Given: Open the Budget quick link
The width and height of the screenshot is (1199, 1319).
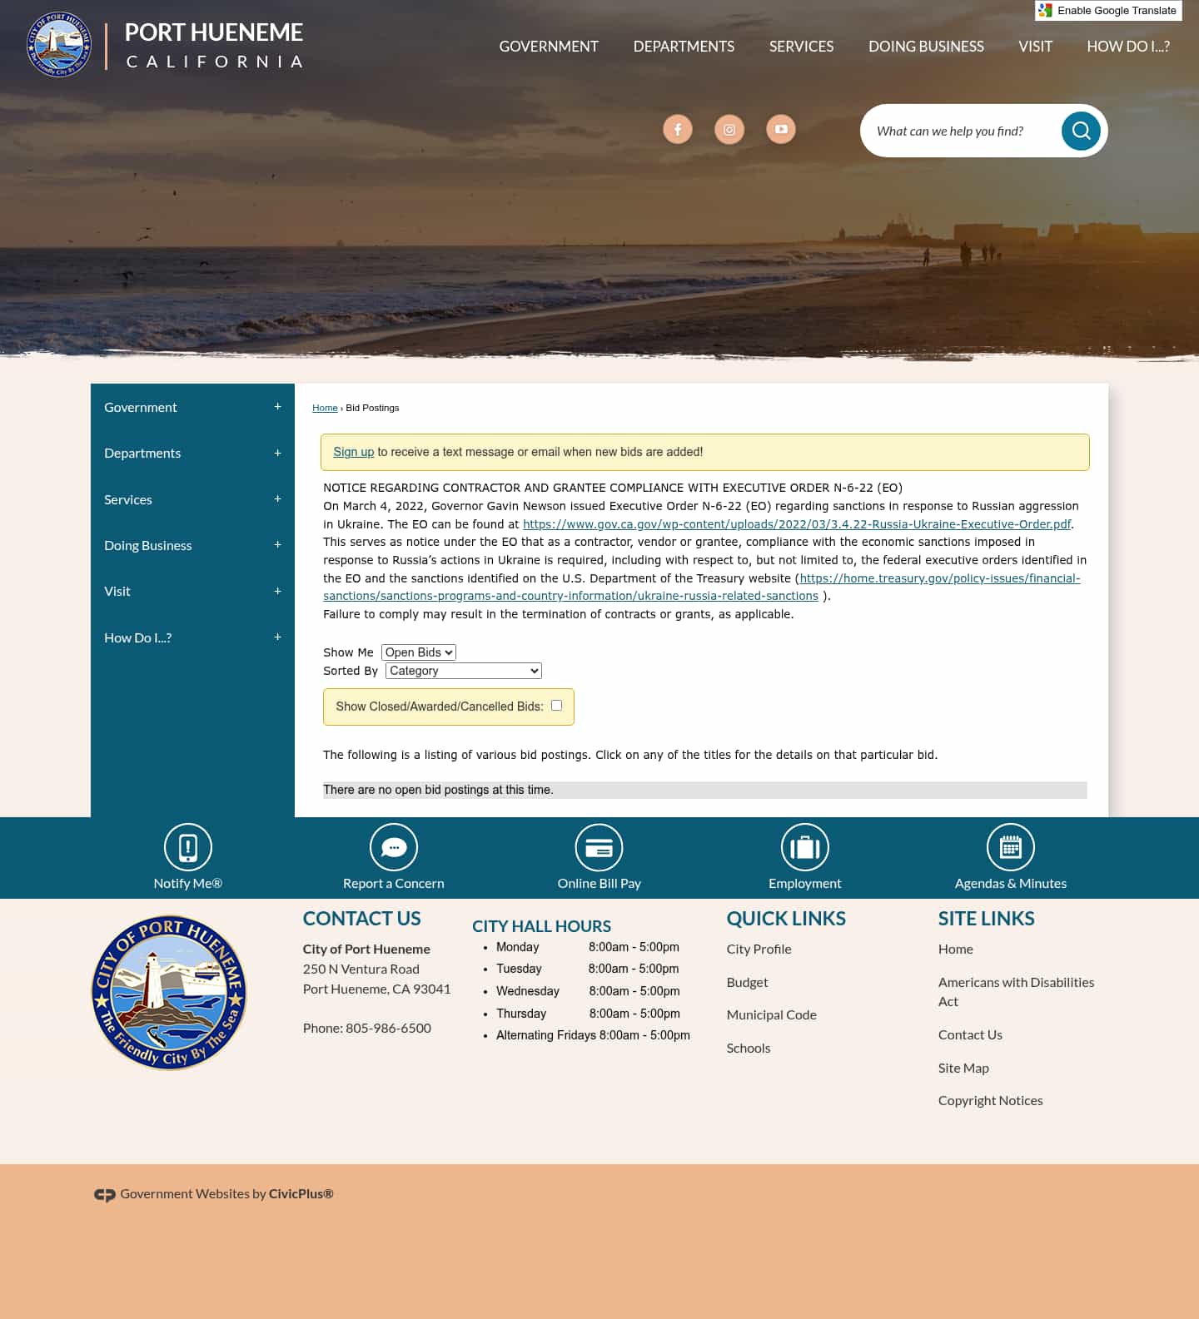Looking at the screenshot, I should [747, 982].
